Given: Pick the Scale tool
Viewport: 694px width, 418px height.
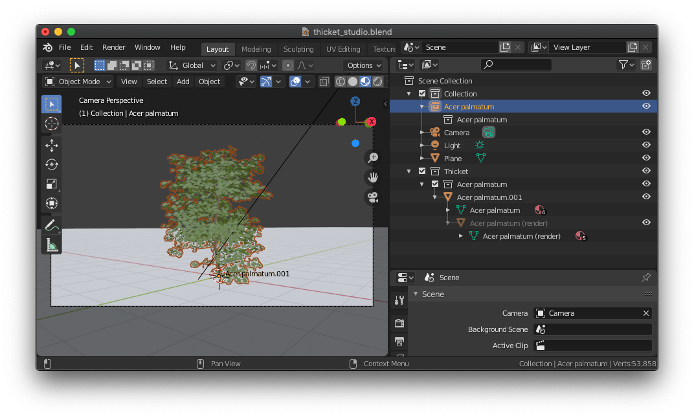Looking at the screenshot, I should [52, 184].
